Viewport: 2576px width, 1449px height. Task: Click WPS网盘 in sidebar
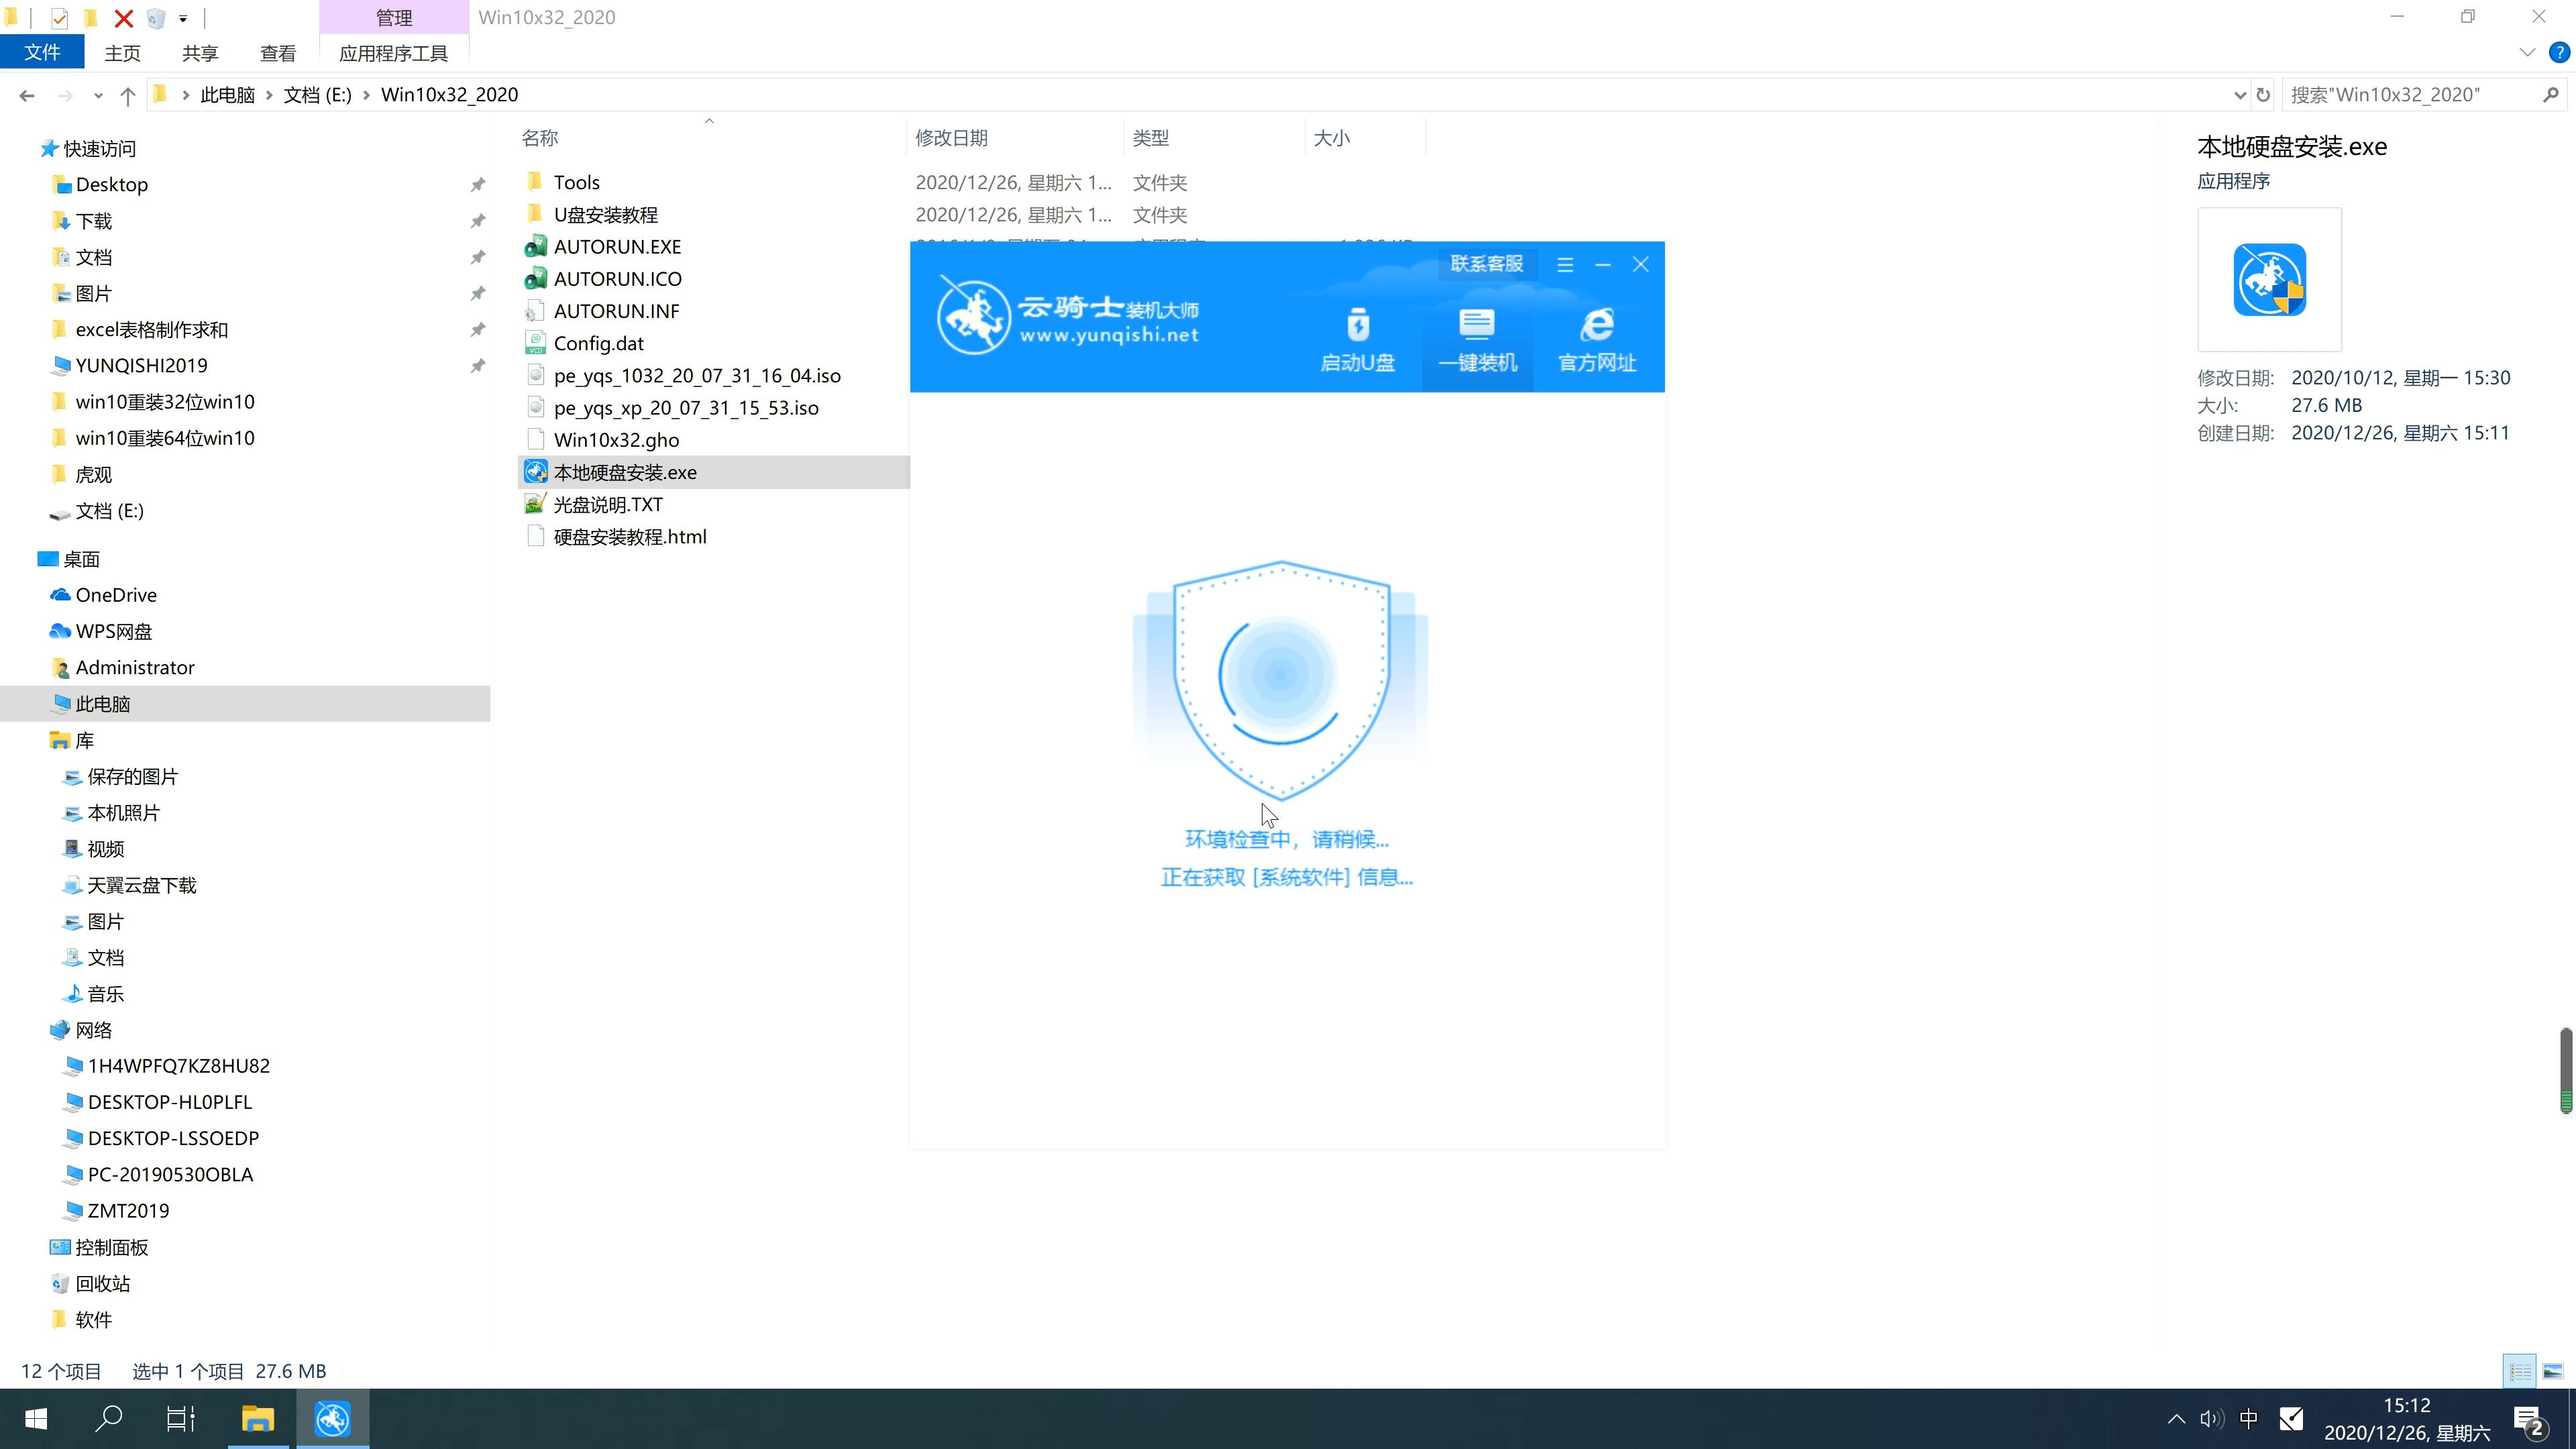click(x=113, y=632)
